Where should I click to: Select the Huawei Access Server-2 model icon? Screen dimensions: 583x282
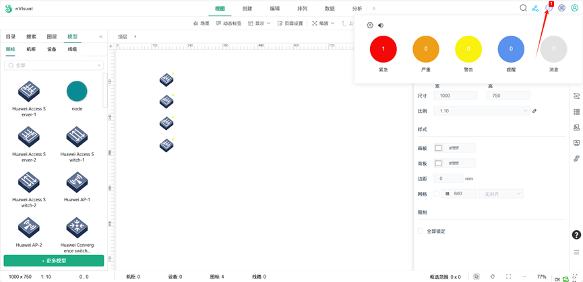click(29, 137)
